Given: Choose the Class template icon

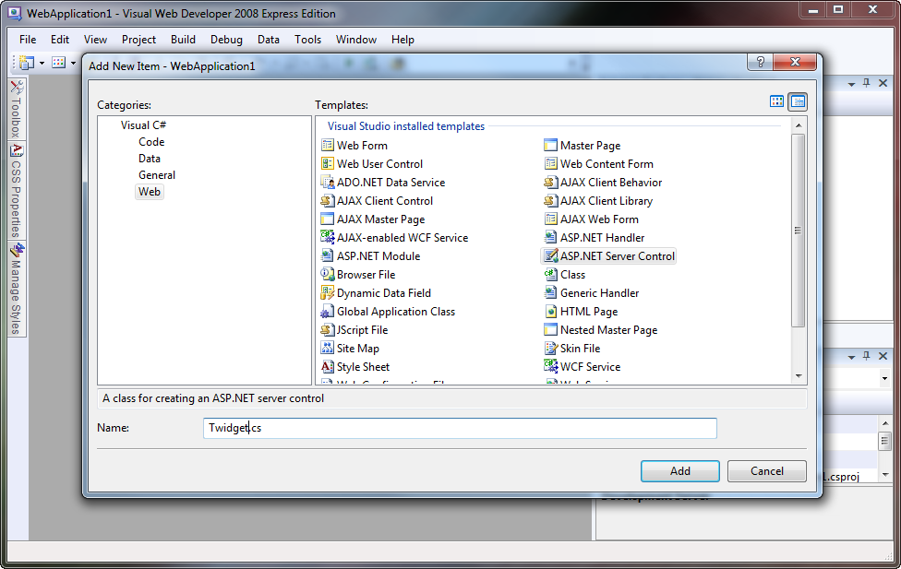Looking at the screenshot, I should [550, 274].
